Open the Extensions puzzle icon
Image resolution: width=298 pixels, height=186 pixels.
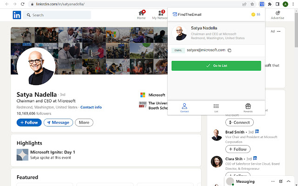point(270,4)
